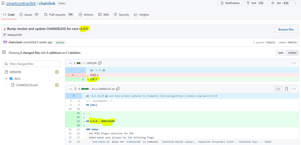This screenshot has height=145, width=301.
Task: Open the chainlink repository link
Action: click(x=47, y=3)
